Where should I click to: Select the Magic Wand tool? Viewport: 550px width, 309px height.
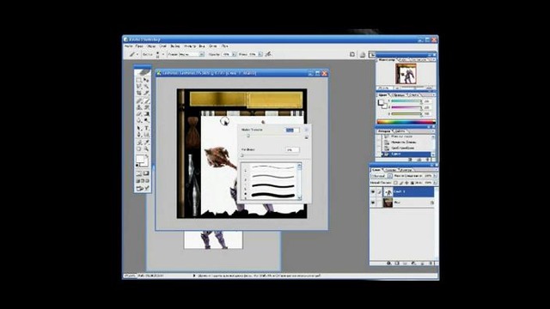[x=147, y=87]
